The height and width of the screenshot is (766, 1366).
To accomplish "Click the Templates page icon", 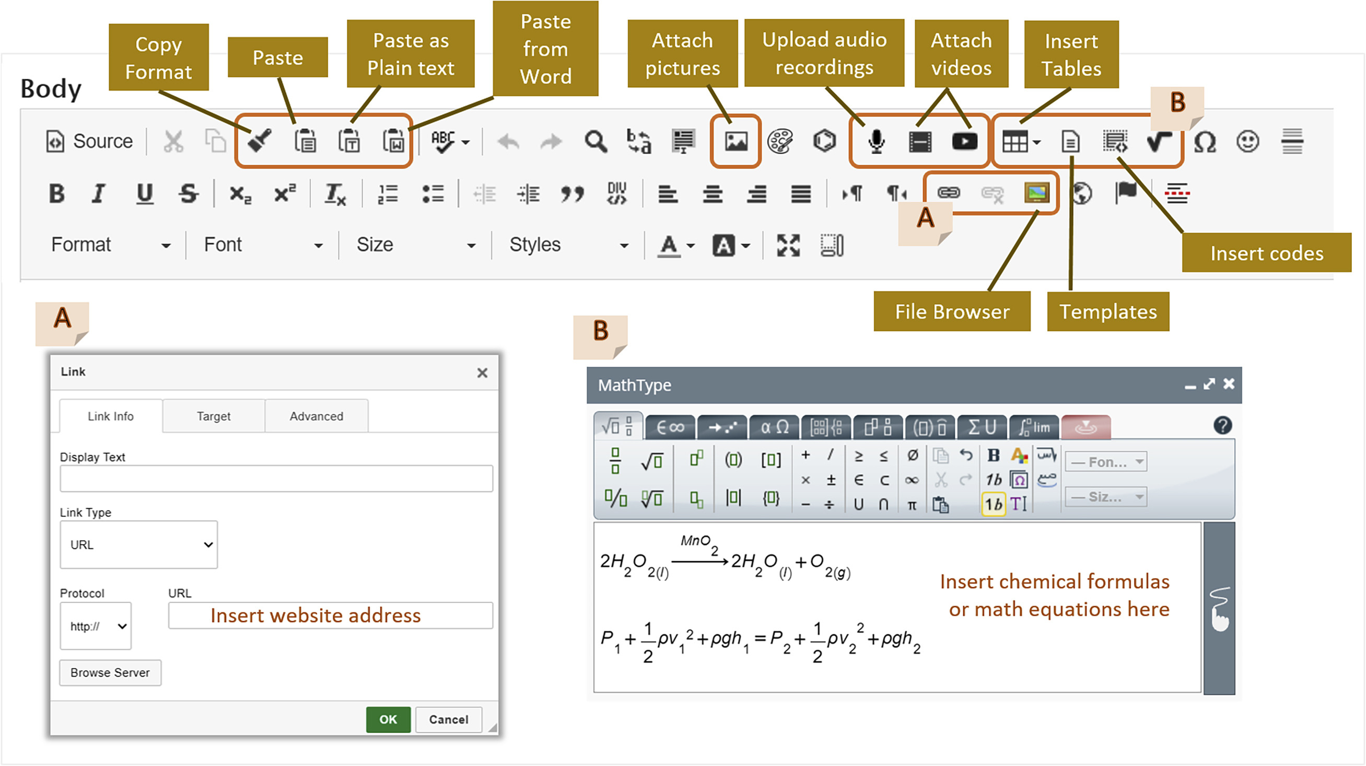I will (1071, 142).
